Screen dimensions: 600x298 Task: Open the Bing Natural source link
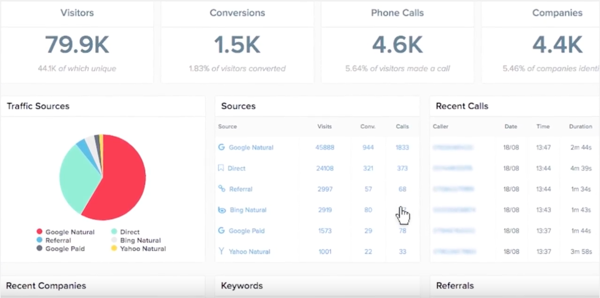[x=248, y=210]
